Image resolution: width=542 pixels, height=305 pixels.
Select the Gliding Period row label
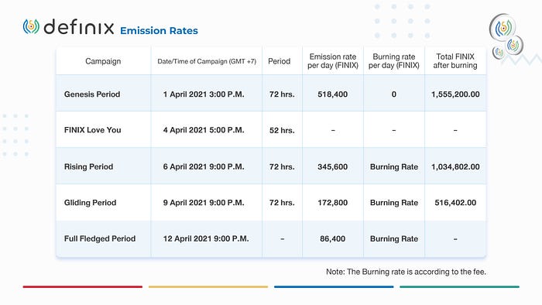[x=91, y=203]
